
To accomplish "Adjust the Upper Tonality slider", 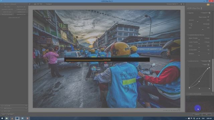I will point(199,40).
